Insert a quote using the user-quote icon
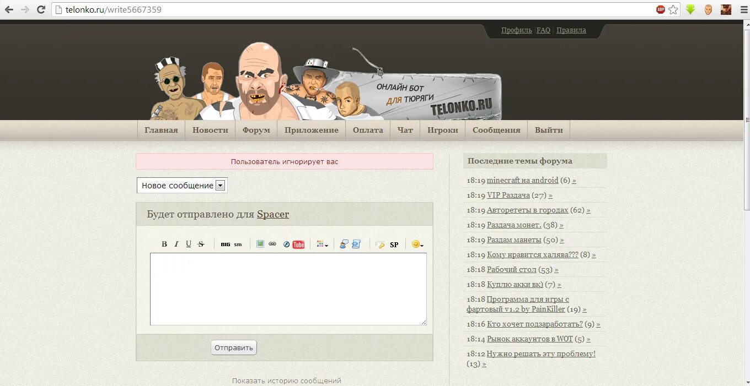 coord(343,244)
